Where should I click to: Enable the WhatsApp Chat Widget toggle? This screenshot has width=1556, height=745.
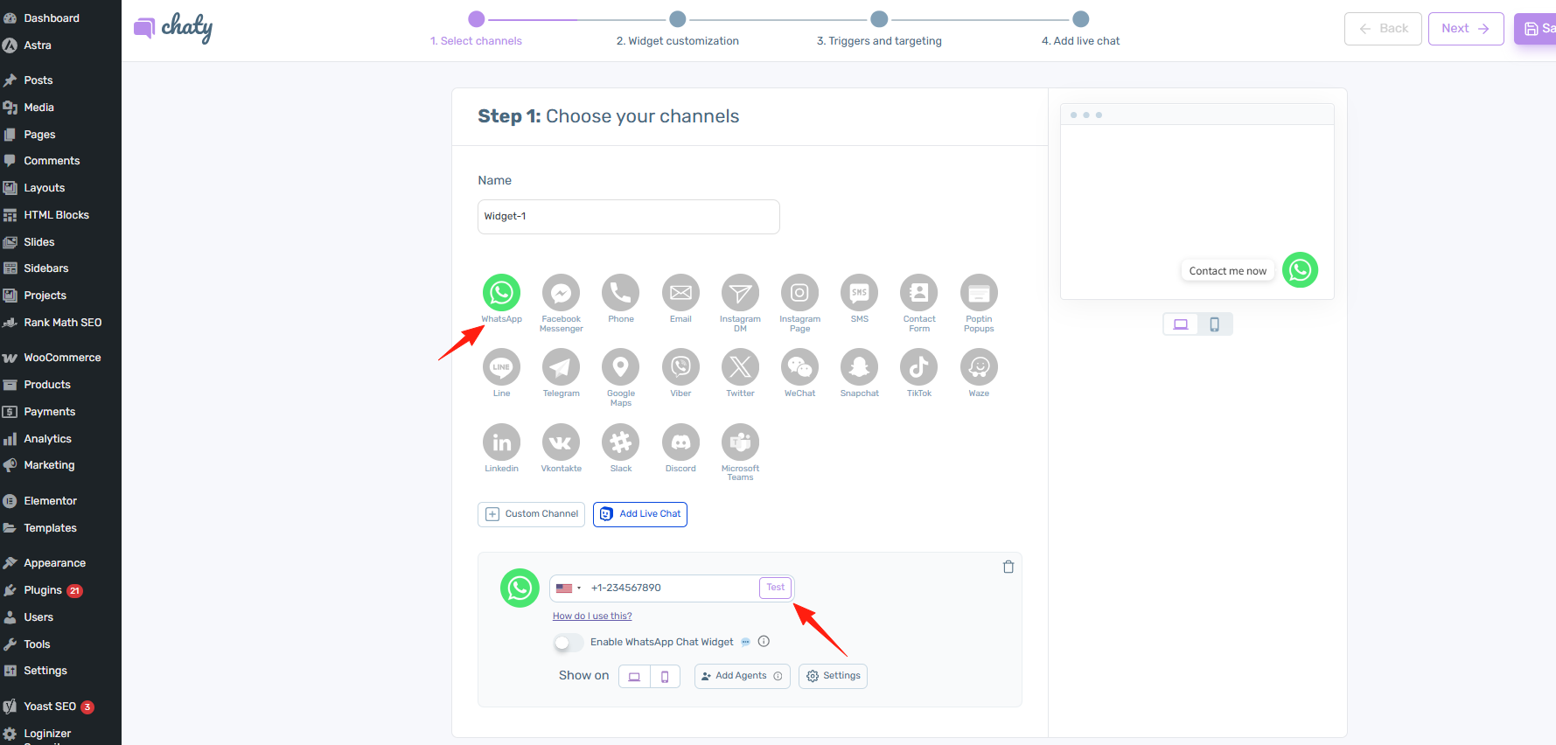point(568,643)
